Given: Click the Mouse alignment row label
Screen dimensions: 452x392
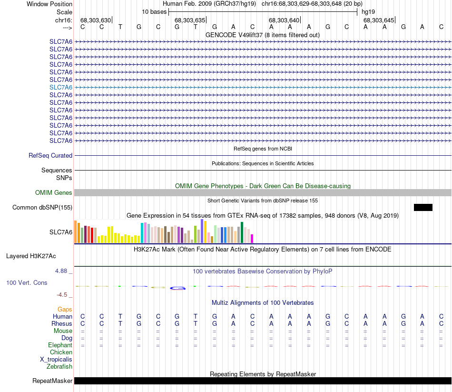Looking at the screenshot, I should (x=63, y=331).
